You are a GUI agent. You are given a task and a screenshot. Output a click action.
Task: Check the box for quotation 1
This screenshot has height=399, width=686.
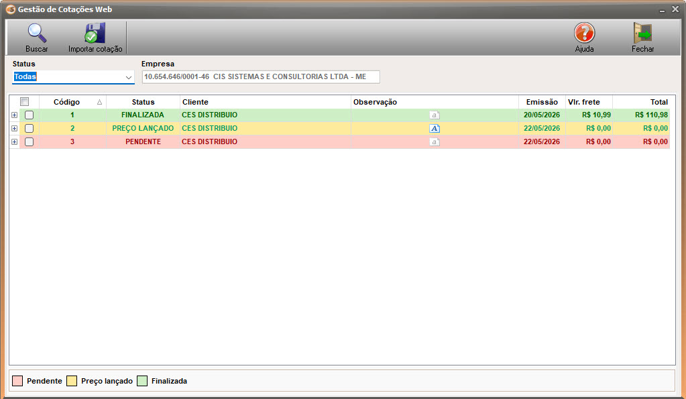29,115
